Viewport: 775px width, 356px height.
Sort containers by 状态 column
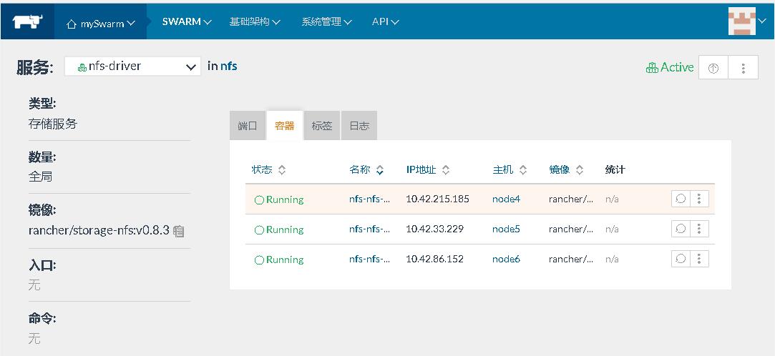coord(268,170)
